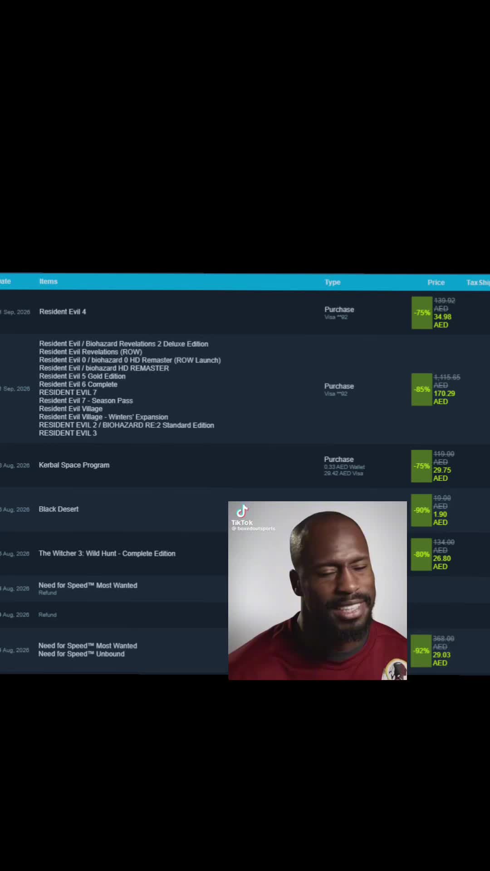Click the 1.90 AED discounted price
This screenshot has width=490, height=871.
point(440,519)
